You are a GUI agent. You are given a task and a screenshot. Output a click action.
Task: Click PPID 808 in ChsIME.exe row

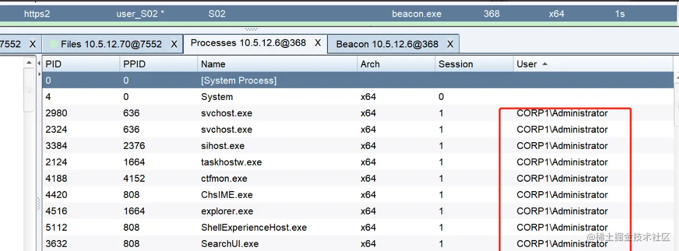pyautogui.click(x=132, y=195)
